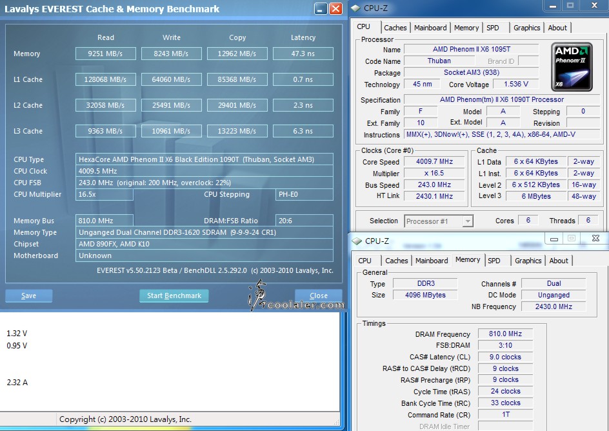Select the Memory tab in the CPU-Z memory timings window
This screenshot has width=609, height=431.
468,259
